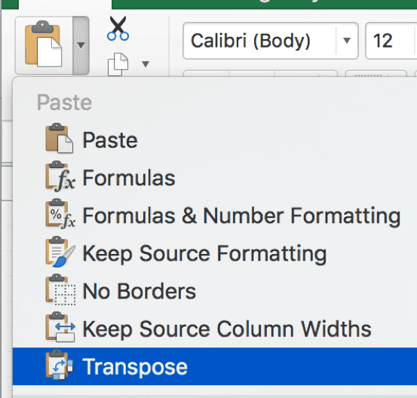Pick the No Borders text option
The height and width of the screenshot is (398, 417).
click(x=139, y=291)
